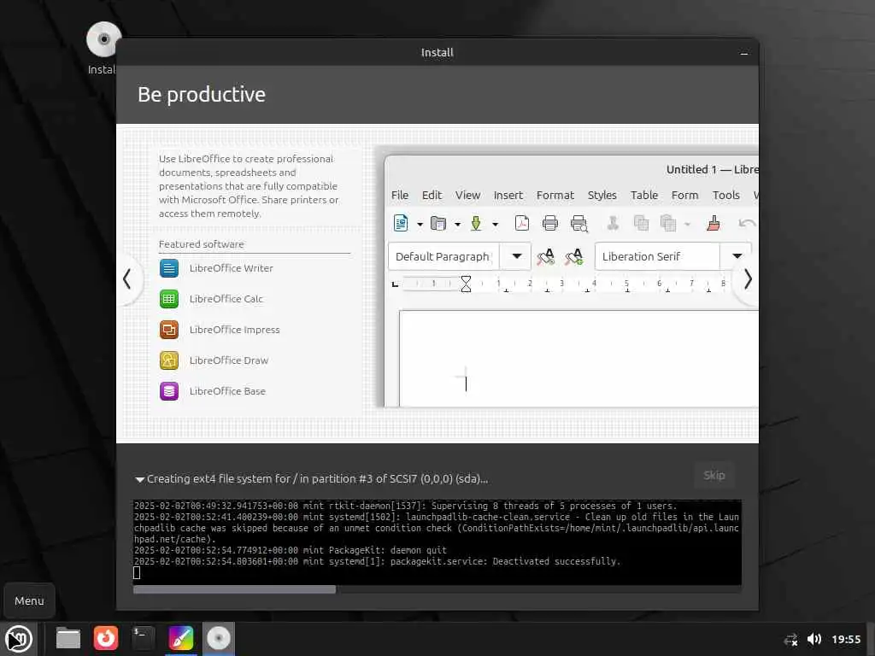The image size is (875, 656).
Task: Open the Format menu in Writer preview
Action: [x=555, y=196]
